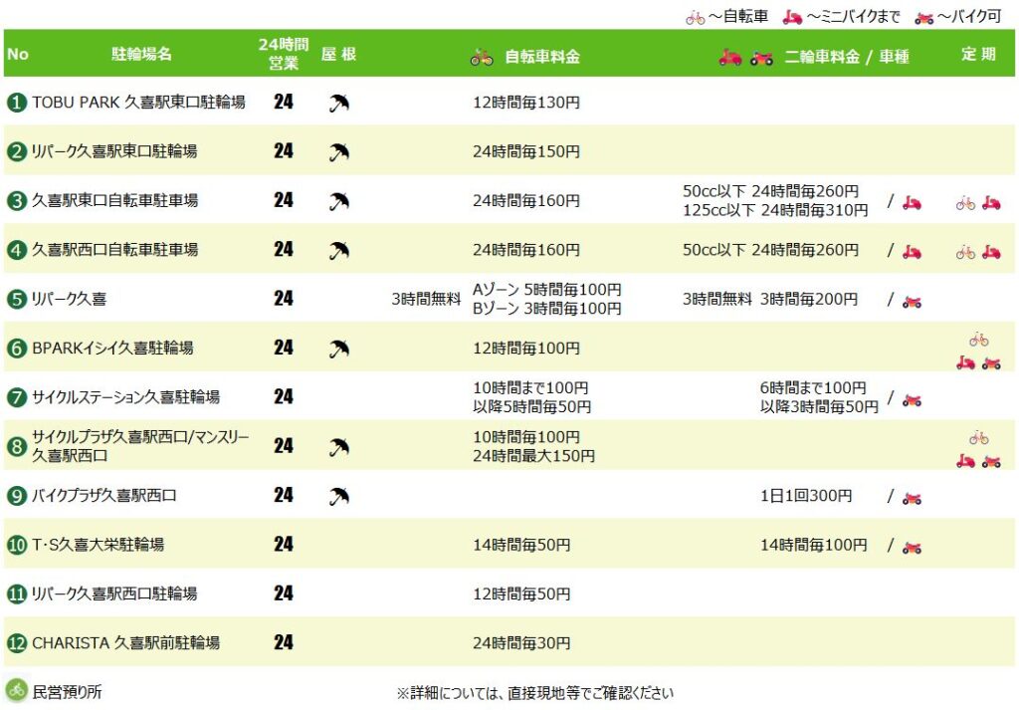Click the green number 7 badge
1019x710 pixels.
point(17,397)
